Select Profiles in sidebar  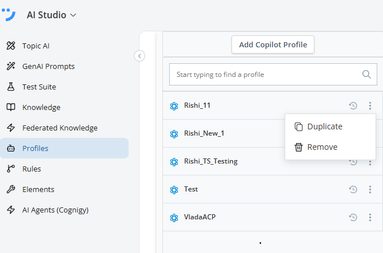click(x=64, y=148)
